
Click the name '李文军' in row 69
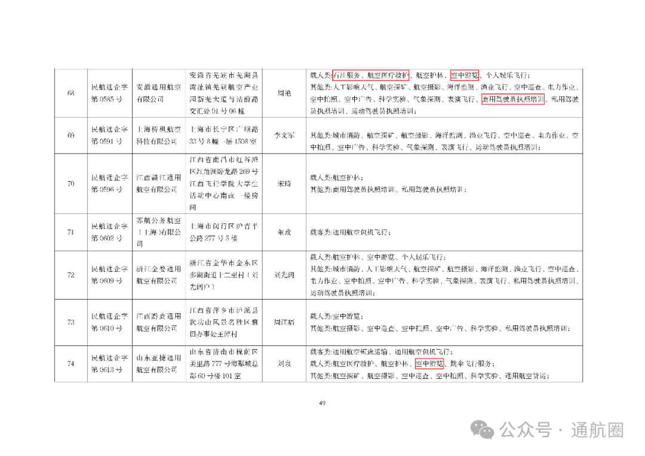[x=284, y=136]
